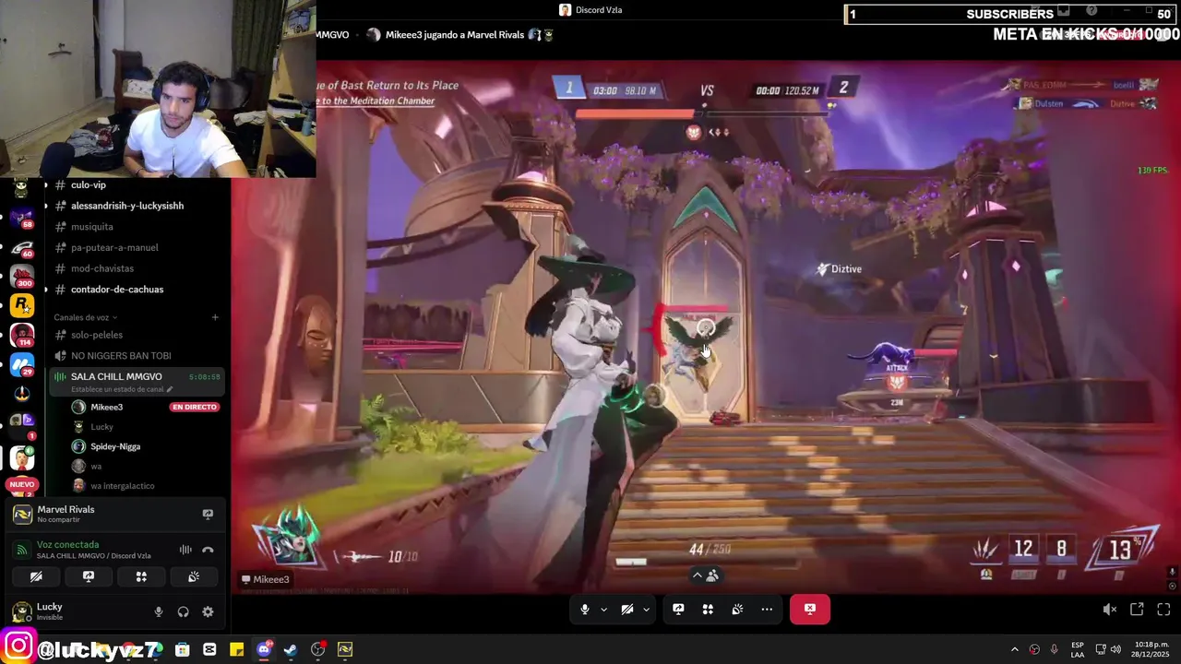Stop watching stream with red button
The width and height of the screenshot is (1181, 664).
(x=809, y=609)
